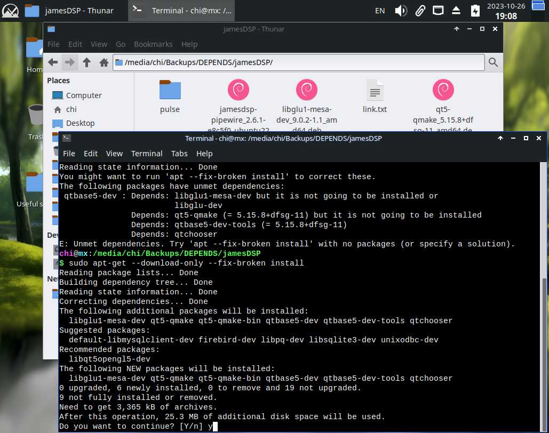Viewport: 549px width, 433px height.
Task: Open Thunar Edit menu
Action: tap(75, 44)
